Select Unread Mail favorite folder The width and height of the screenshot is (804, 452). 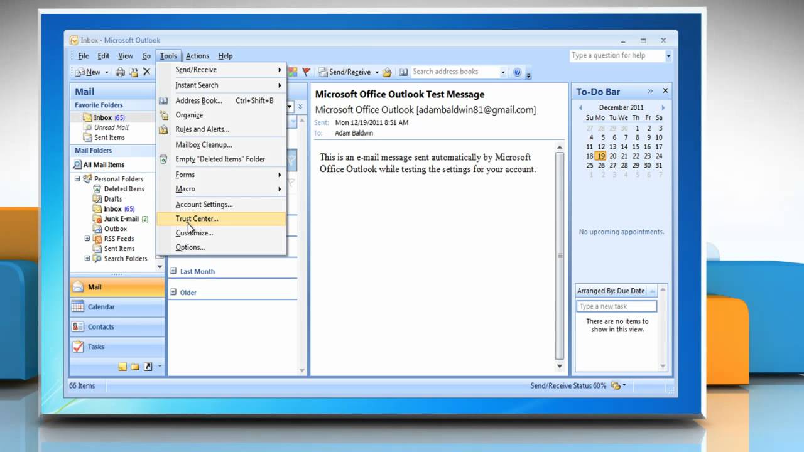(x=112, y=127)
